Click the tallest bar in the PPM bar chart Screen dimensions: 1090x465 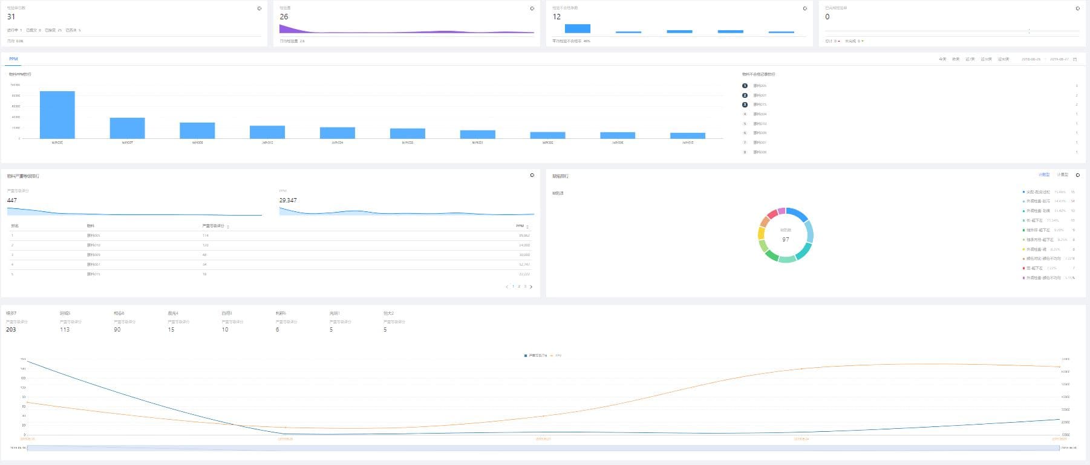57,115
